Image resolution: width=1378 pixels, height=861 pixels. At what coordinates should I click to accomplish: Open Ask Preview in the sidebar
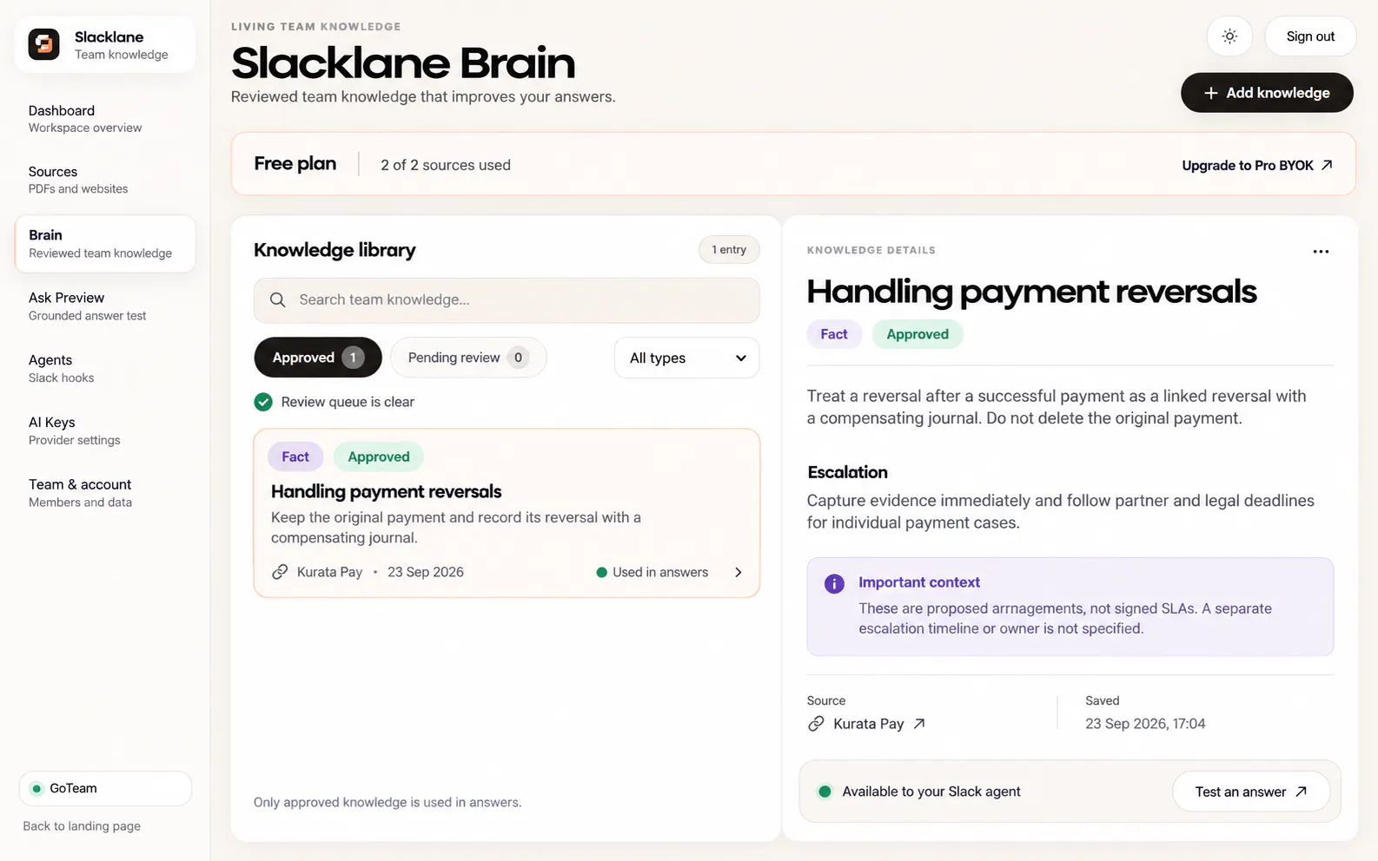105,306
